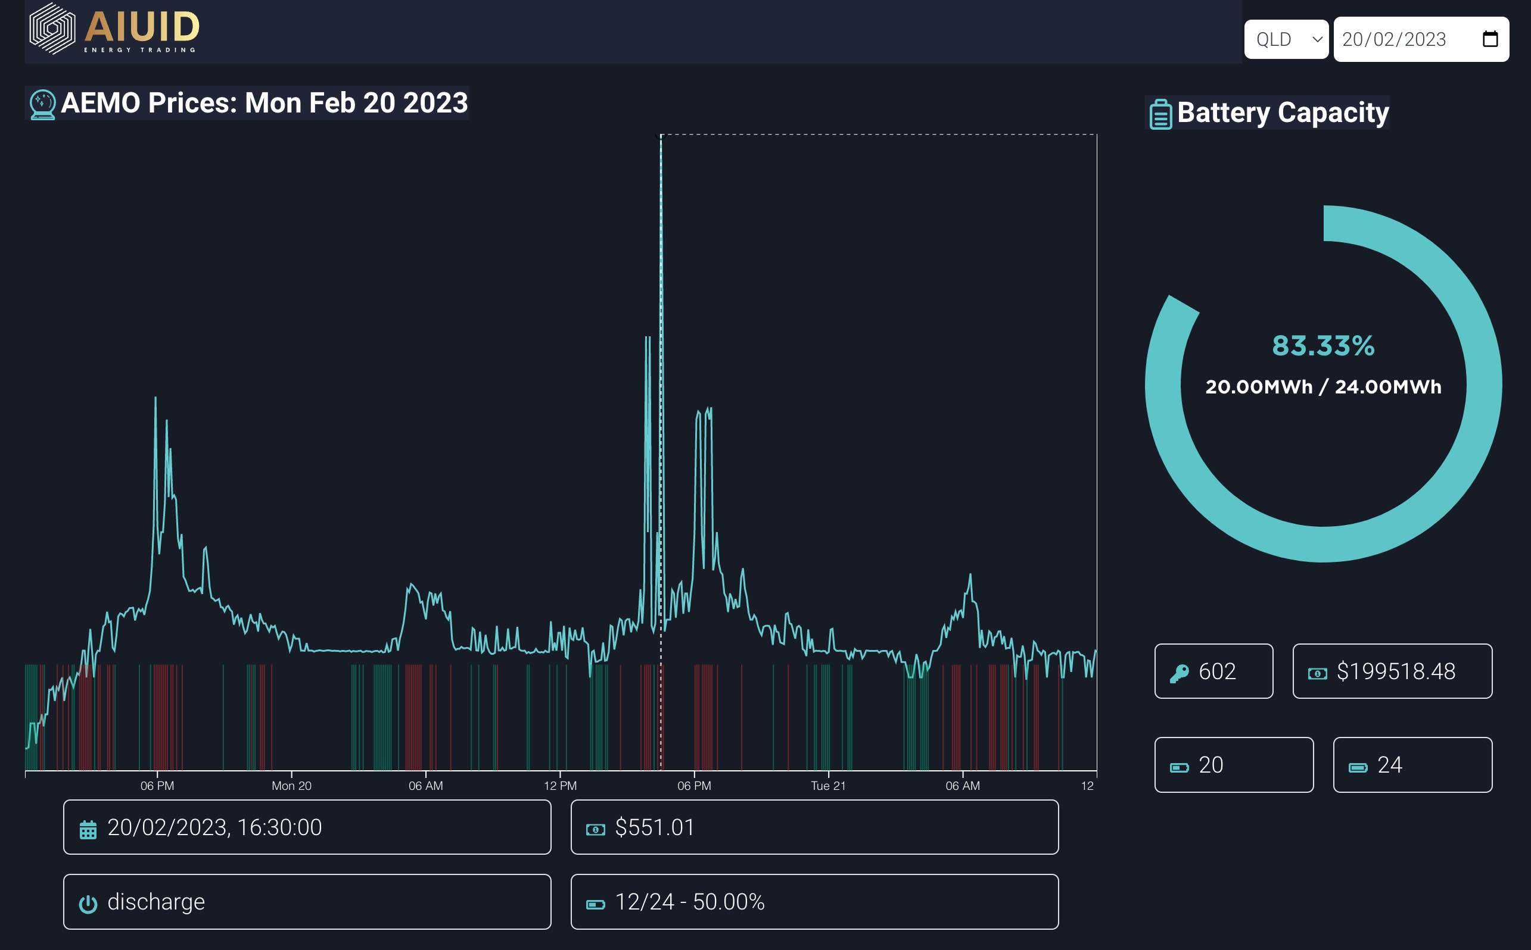This screenshot has height=950, width=1531.
Task: Click the $199518.48 profit value
Action: point(1396,671)
